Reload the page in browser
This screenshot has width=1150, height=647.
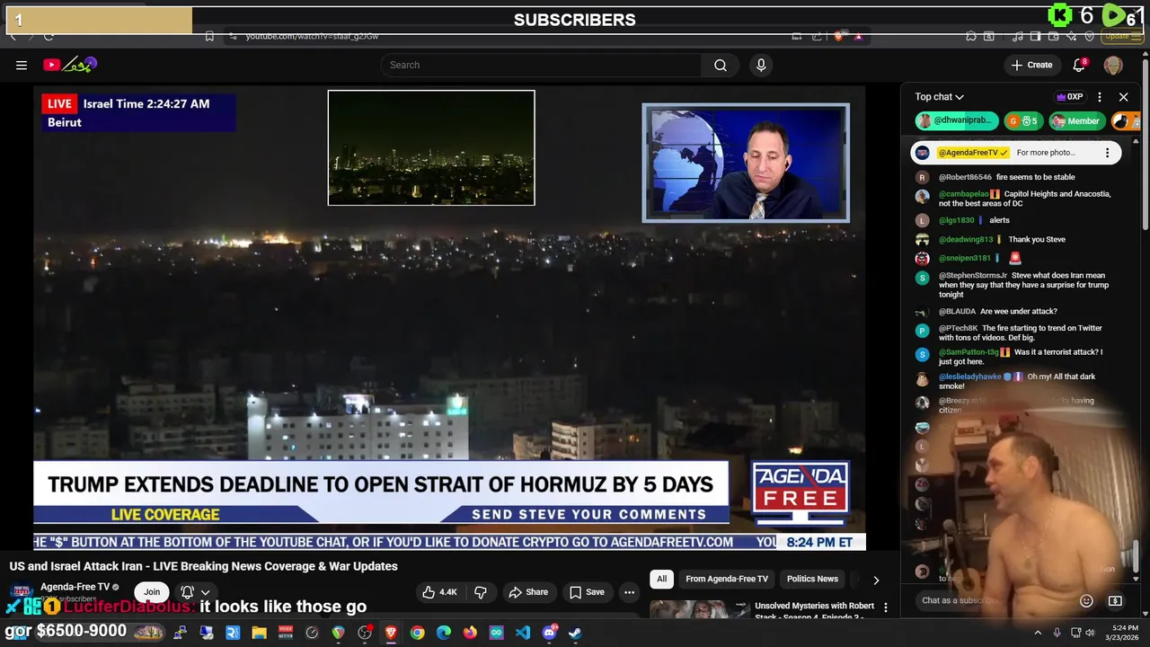click(x=49, y=36)
